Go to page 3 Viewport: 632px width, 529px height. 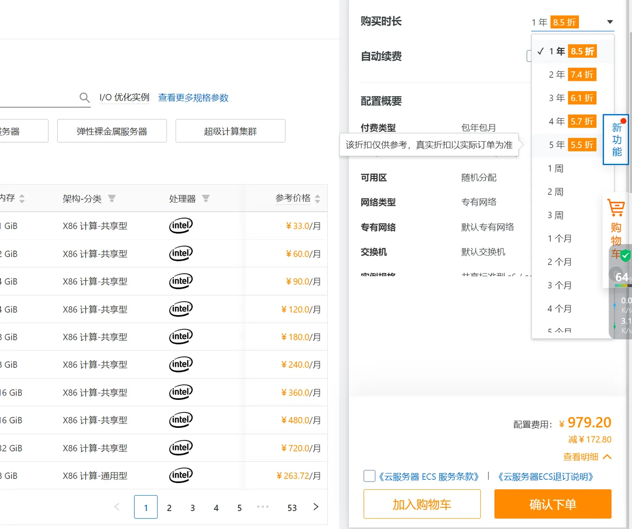(x=193, y=507)
